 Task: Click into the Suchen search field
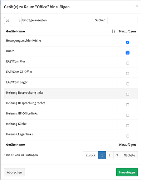(123, 21)
